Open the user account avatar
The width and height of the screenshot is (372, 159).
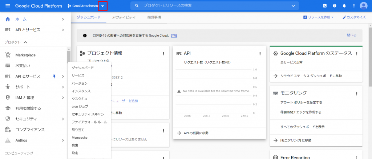click(x=363, y=6)
